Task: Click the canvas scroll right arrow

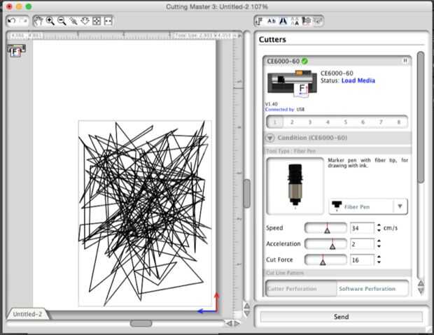Action: pyautogui.click(x=237, y=323)
